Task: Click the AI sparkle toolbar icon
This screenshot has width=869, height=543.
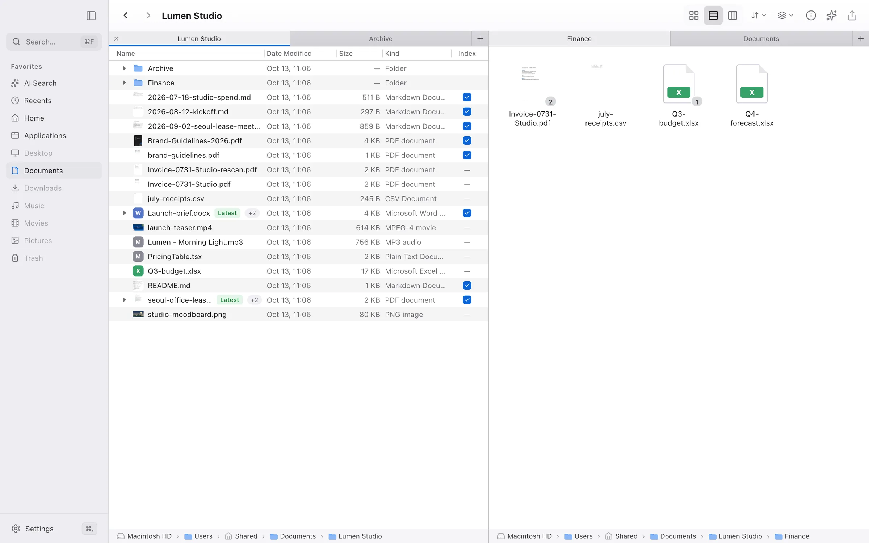Action: pos(831,16)
